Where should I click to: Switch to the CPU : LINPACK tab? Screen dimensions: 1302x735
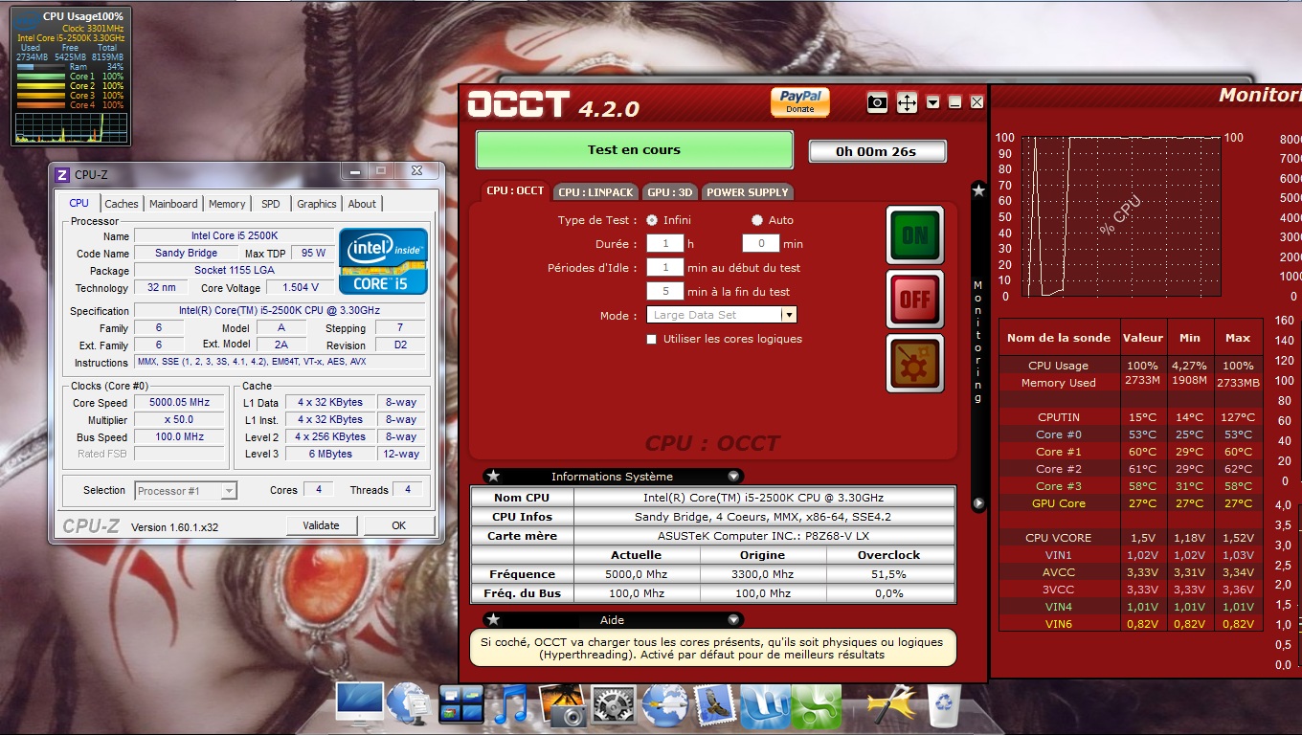(595, 192)
